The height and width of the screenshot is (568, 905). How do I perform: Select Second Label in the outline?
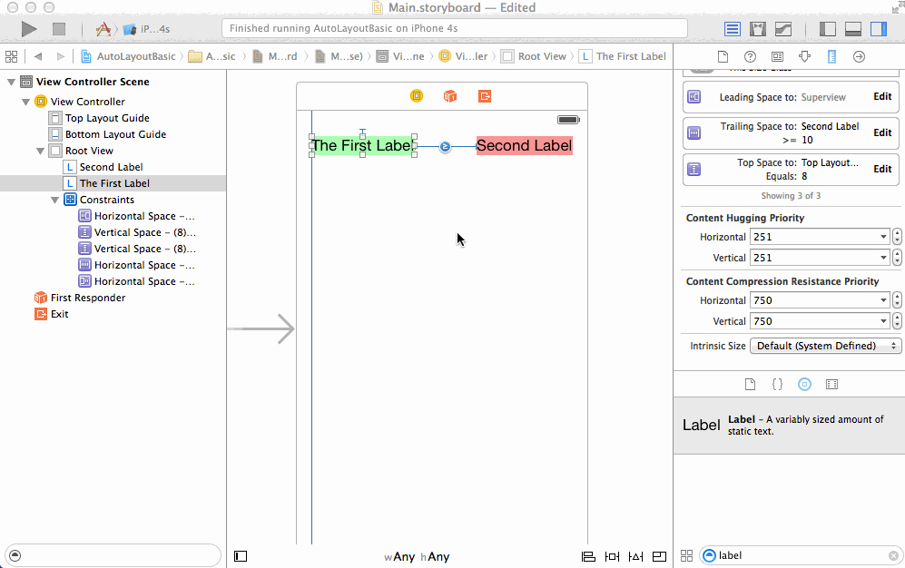[x=111, y=167]
